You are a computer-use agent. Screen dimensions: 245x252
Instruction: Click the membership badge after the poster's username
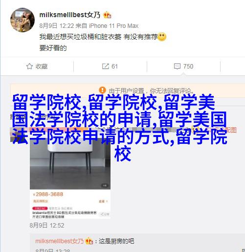coord(107,15)
